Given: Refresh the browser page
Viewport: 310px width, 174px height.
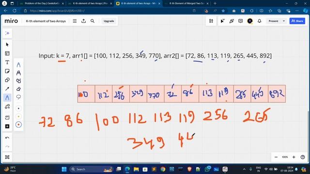Looking at the screenshot, I should pos(15,11).
